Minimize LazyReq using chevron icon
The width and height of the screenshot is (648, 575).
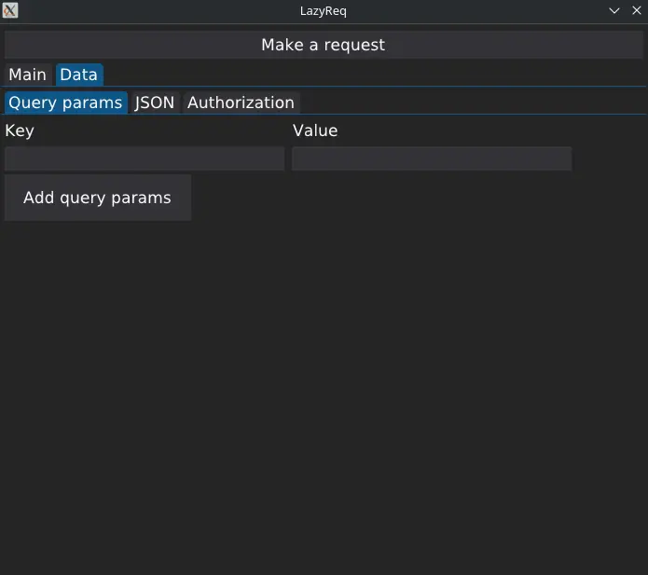[x=614, y=10]
